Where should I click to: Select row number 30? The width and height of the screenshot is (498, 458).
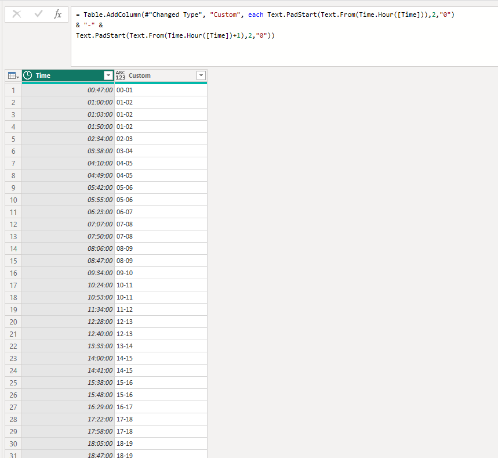tap(13, 443)
